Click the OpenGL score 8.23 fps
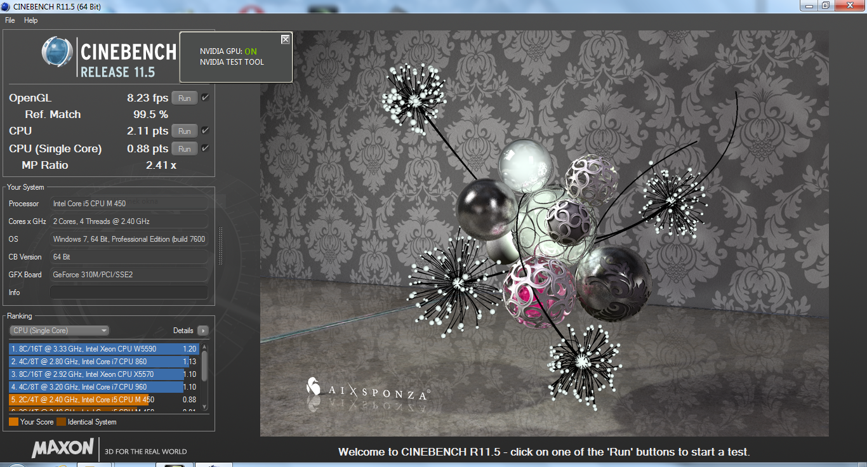Screen dimensions: 867x467 [x=148, y=98]
